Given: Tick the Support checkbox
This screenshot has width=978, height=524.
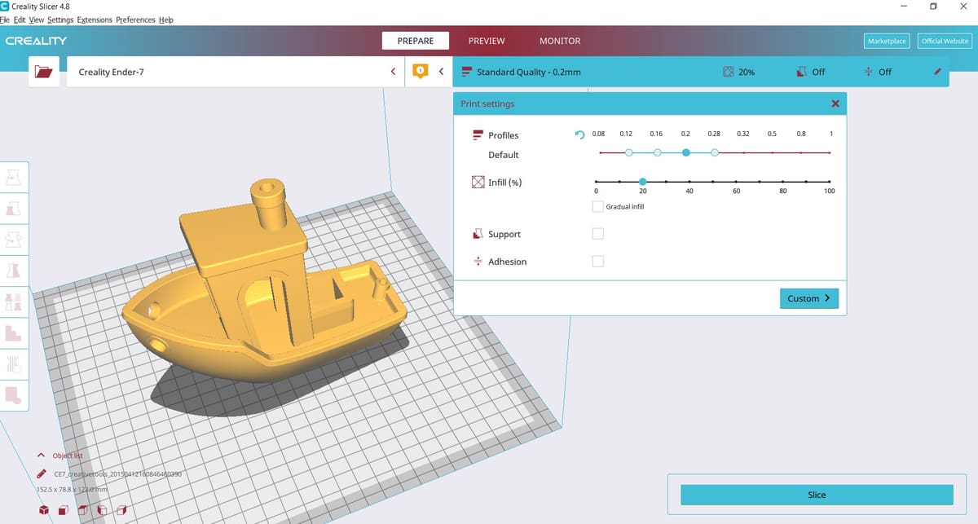Looking at the screenshot, I should 598,234.
